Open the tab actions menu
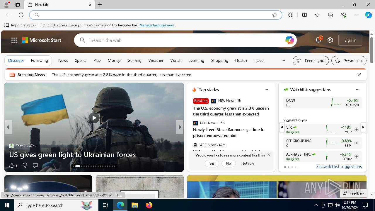The width and height of the screenshot is (375, 211). [x=18, y=5]
